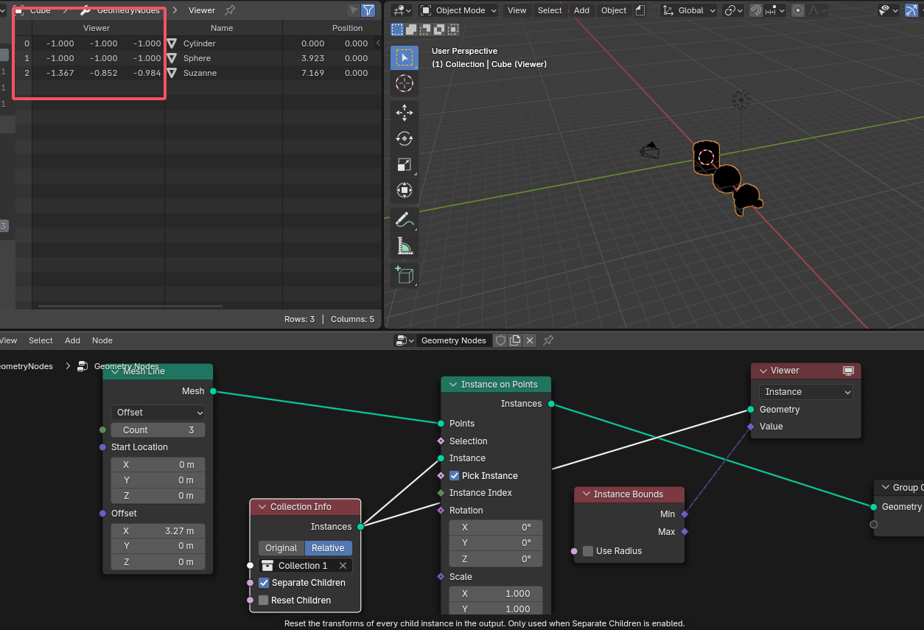Open the editor type dropdown in the 3D viewport
The height and width of the screenshot is (630, 924).
[x=402, y=10]
